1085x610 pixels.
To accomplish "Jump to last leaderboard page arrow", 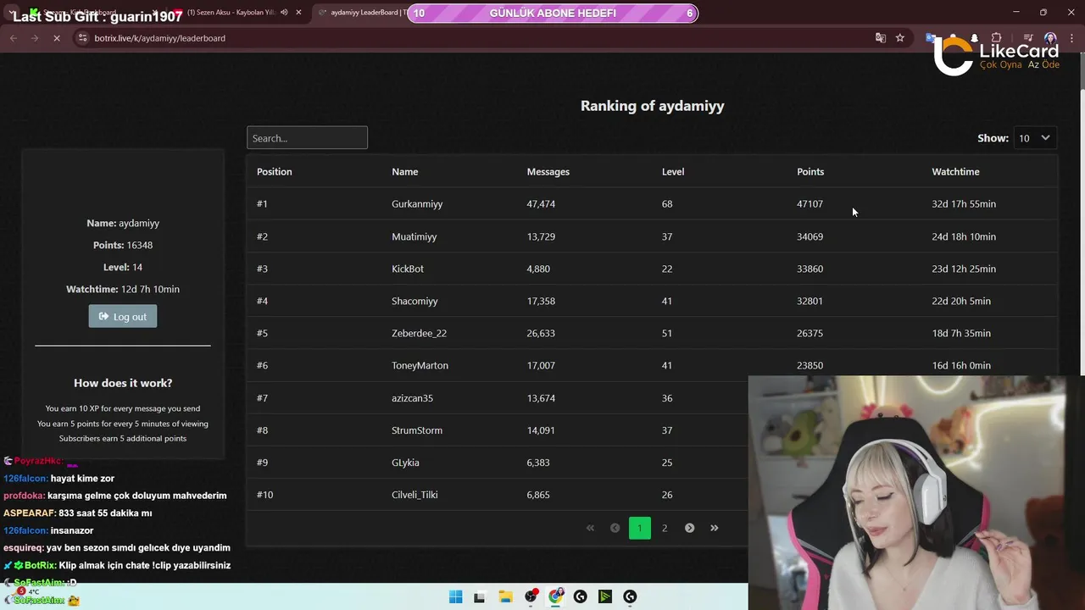I will (x=714, y=528).
